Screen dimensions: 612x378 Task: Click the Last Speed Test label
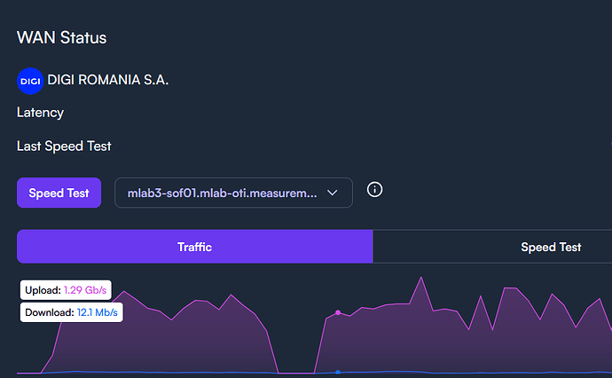click(64, 146)
